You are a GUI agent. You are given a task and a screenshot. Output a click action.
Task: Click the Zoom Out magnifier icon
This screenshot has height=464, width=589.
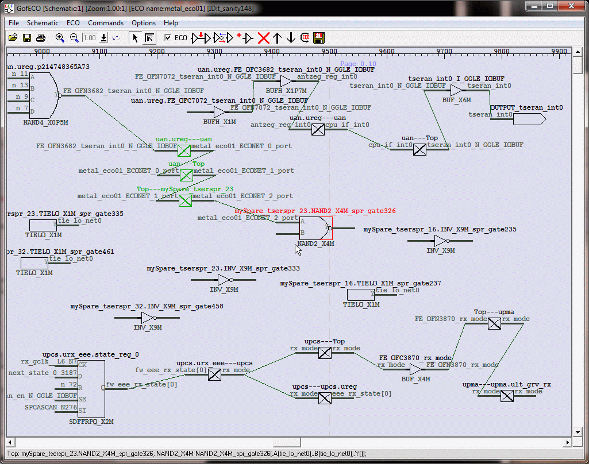tap(74, 38)
